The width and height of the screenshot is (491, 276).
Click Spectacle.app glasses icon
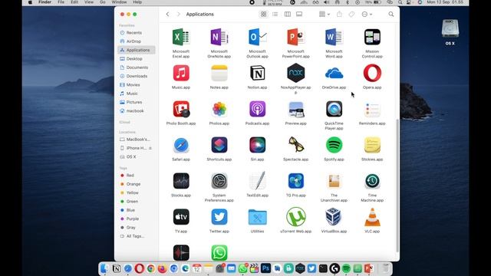tap(295, 145)
